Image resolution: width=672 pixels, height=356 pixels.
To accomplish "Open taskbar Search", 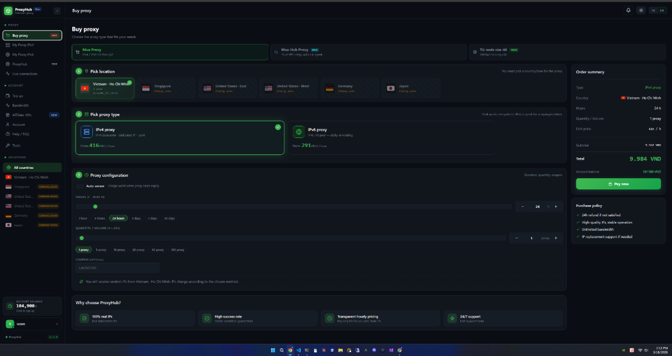I will [x=282, y=350].
